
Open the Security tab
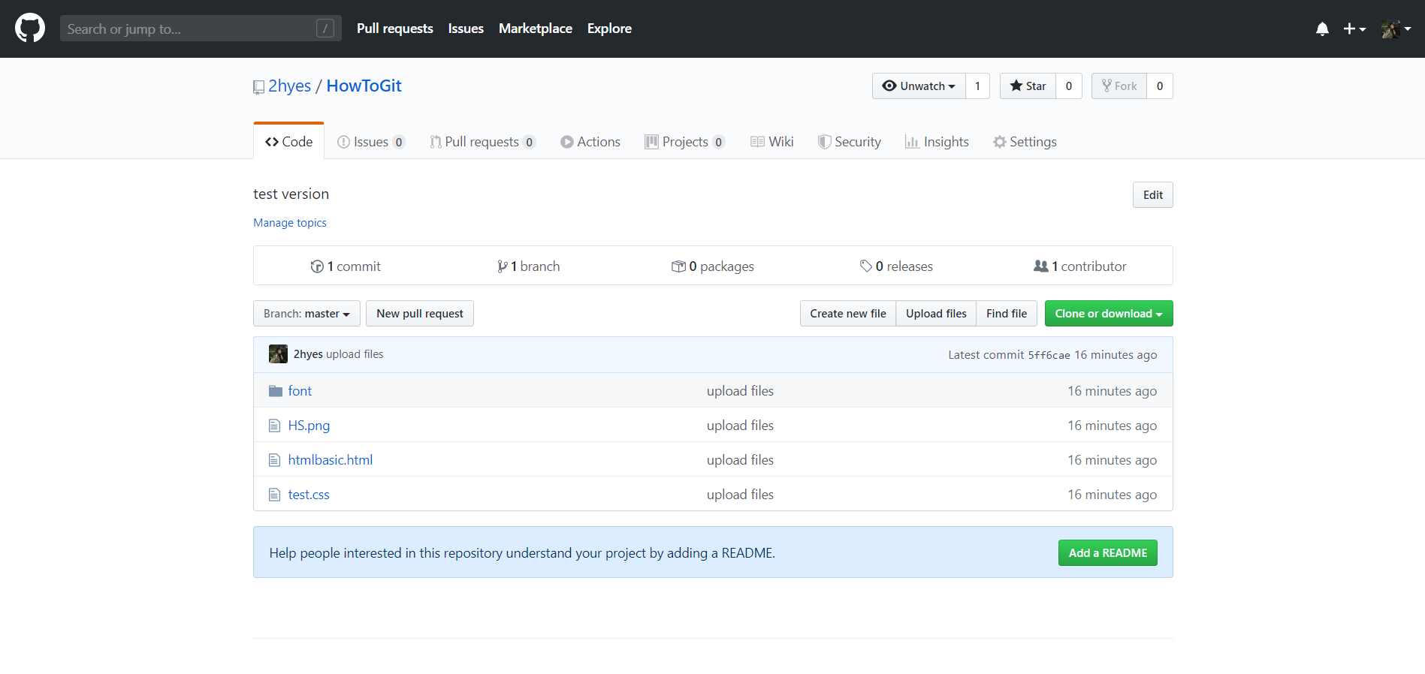point(849,141)
